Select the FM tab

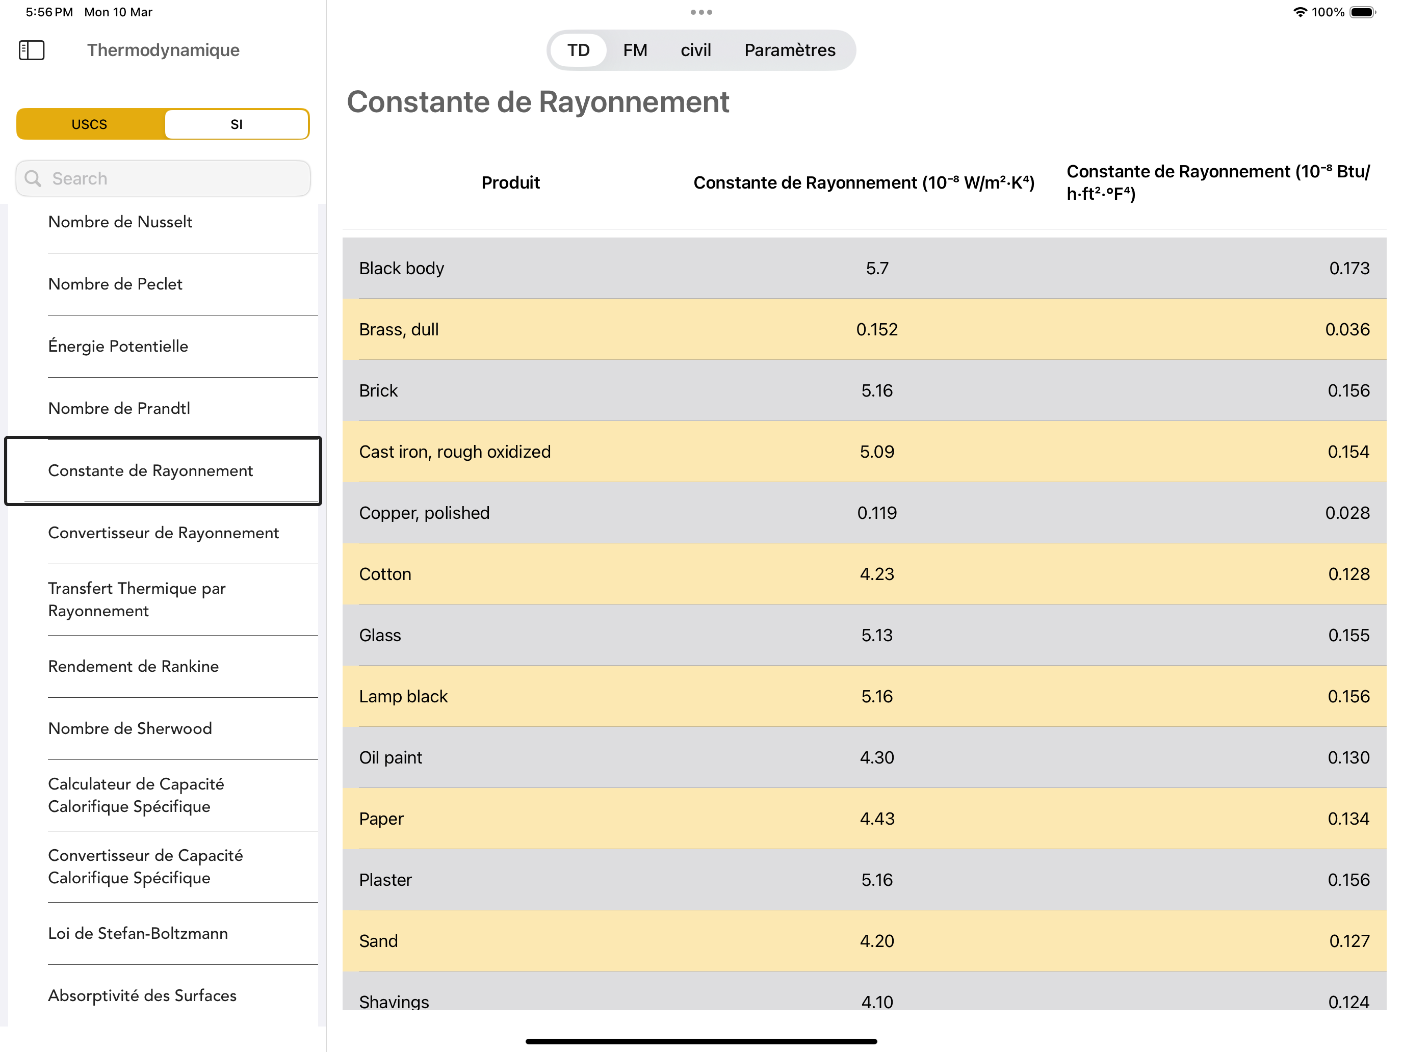(635, 50)
